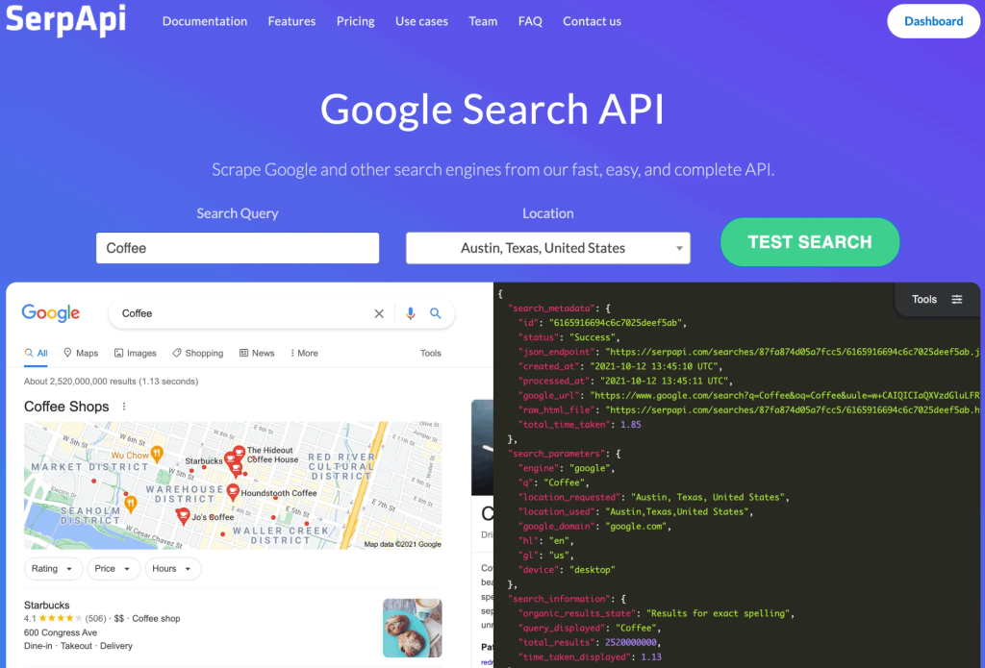Click the 600 Congress Ave address

61,632
